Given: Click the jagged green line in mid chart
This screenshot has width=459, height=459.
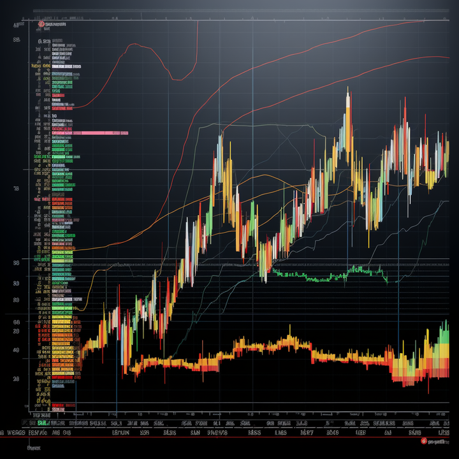Looking at the screenshot, I should (331, 275).
